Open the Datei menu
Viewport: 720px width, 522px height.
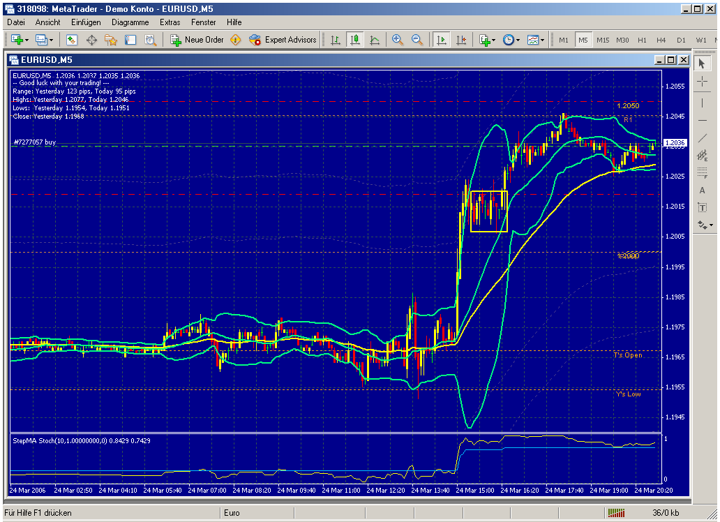[16, 22]
